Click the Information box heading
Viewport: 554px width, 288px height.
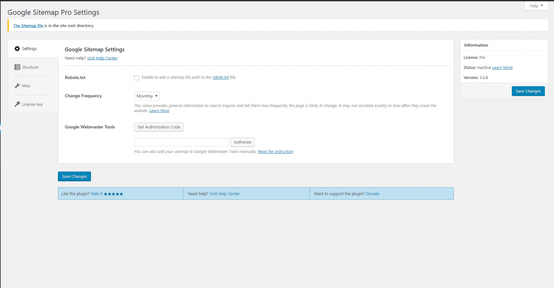pyautogui.click(x=476, y=45)
